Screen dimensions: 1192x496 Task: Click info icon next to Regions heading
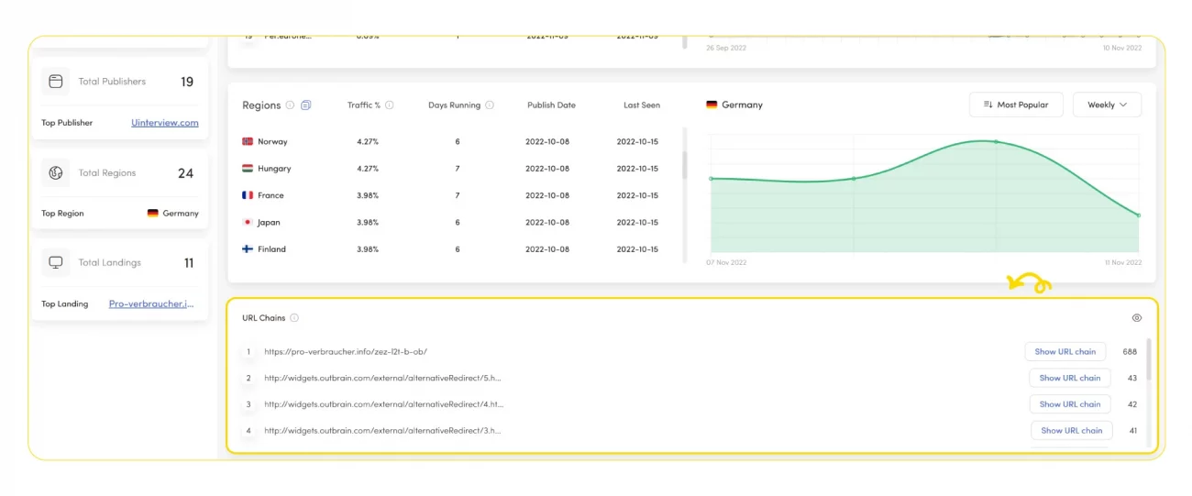click(x=290, y=105)
